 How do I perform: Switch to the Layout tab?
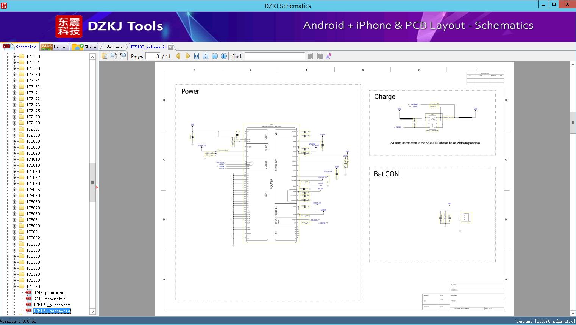(x=55, y=47)
